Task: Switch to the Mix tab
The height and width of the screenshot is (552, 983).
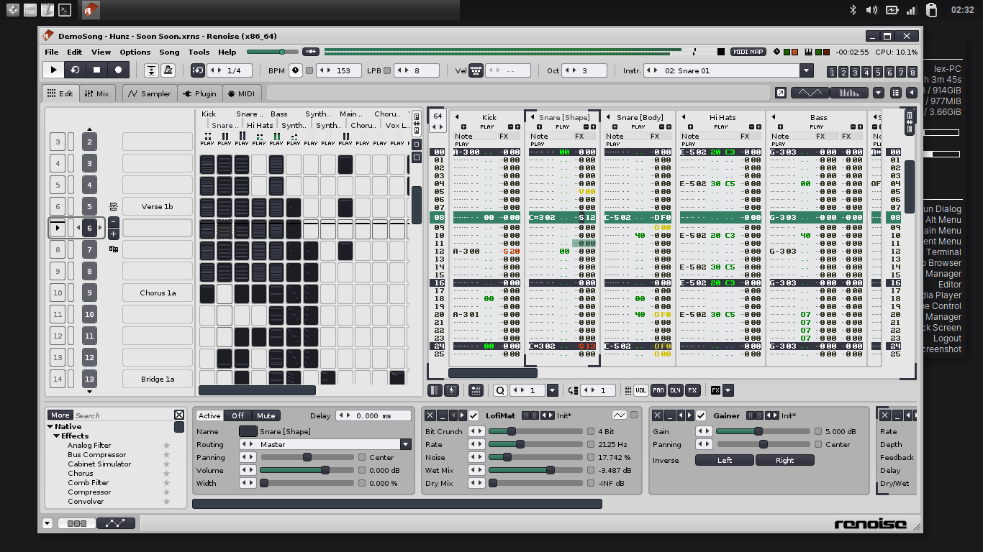Action: point(96,93)
